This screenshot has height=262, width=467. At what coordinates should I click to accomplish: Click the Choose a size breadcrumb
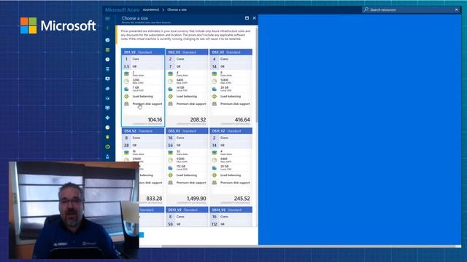177,9
